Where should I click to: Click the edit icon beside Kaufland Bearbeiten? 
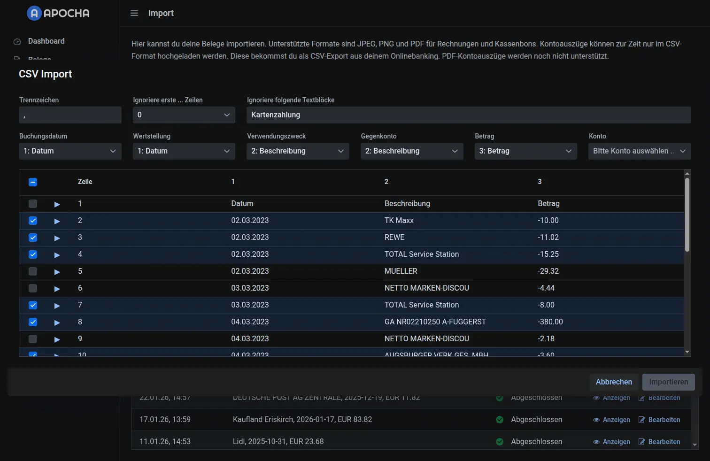641,420
